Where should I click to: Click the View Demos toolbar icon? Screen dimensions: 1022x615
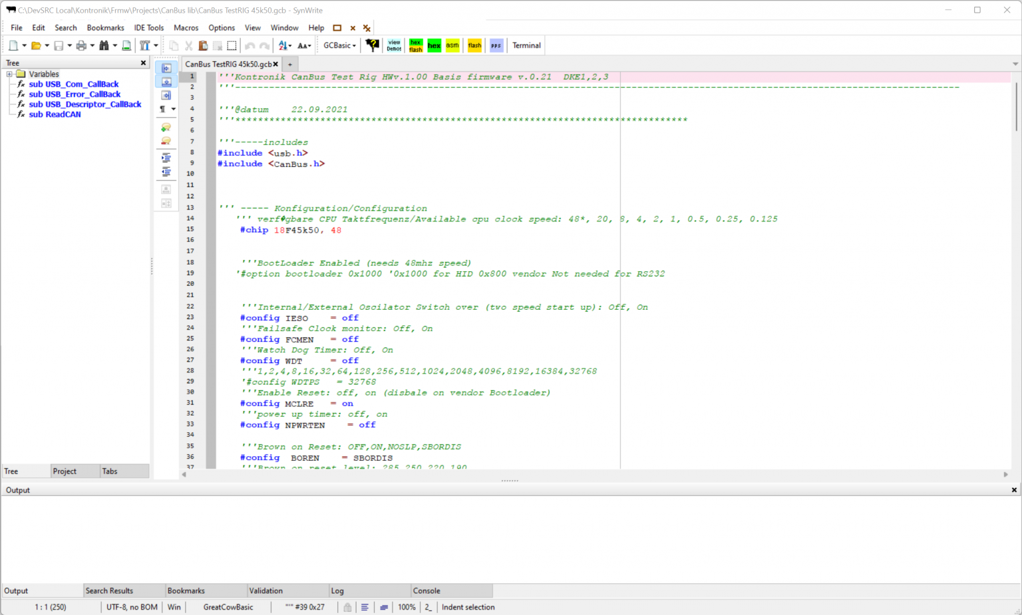[394, 45]
